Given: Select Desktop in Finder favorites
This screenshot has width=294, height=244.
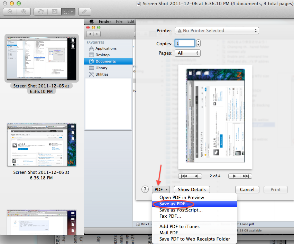Looking at the screenshot, I should point(108,55).
